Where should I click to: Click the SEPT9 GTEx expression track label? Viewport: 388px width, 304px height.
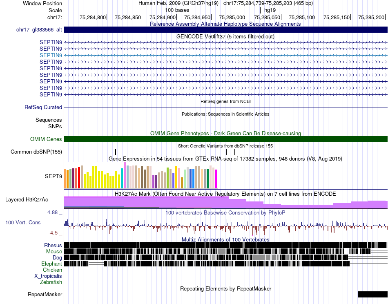[53, 176]
